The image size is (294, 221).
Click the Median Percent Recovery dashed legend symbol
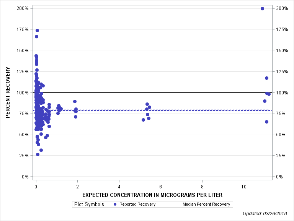170,205
